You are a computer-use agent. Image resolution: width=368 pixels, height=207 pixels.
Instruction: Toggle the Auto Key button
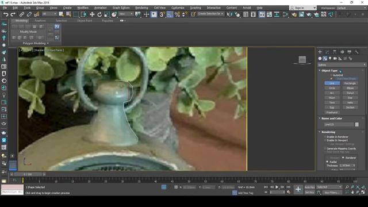pyautogui.click(x=309, y=187)
